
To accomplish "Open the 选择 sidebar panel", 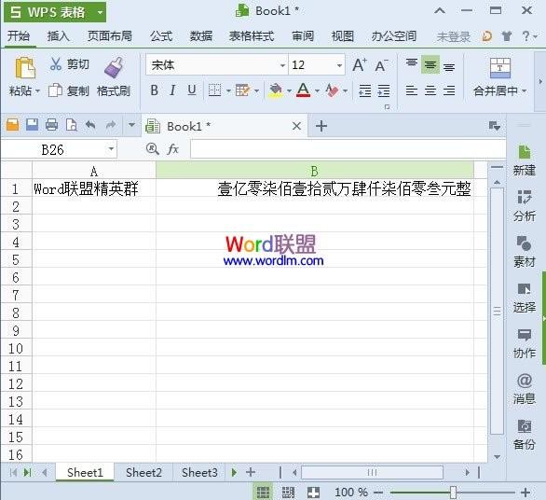I will (524, 298).
